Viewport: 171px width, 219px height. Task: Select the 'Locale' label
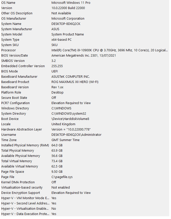[x=6, y=124]
